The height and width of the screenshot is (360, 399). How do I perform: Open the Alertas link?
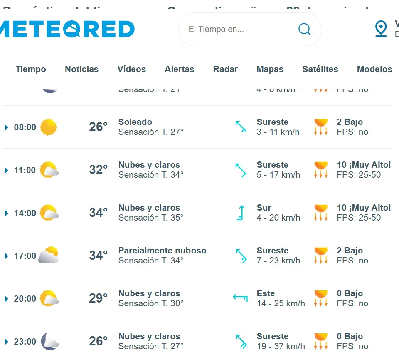tap(179, 69)
